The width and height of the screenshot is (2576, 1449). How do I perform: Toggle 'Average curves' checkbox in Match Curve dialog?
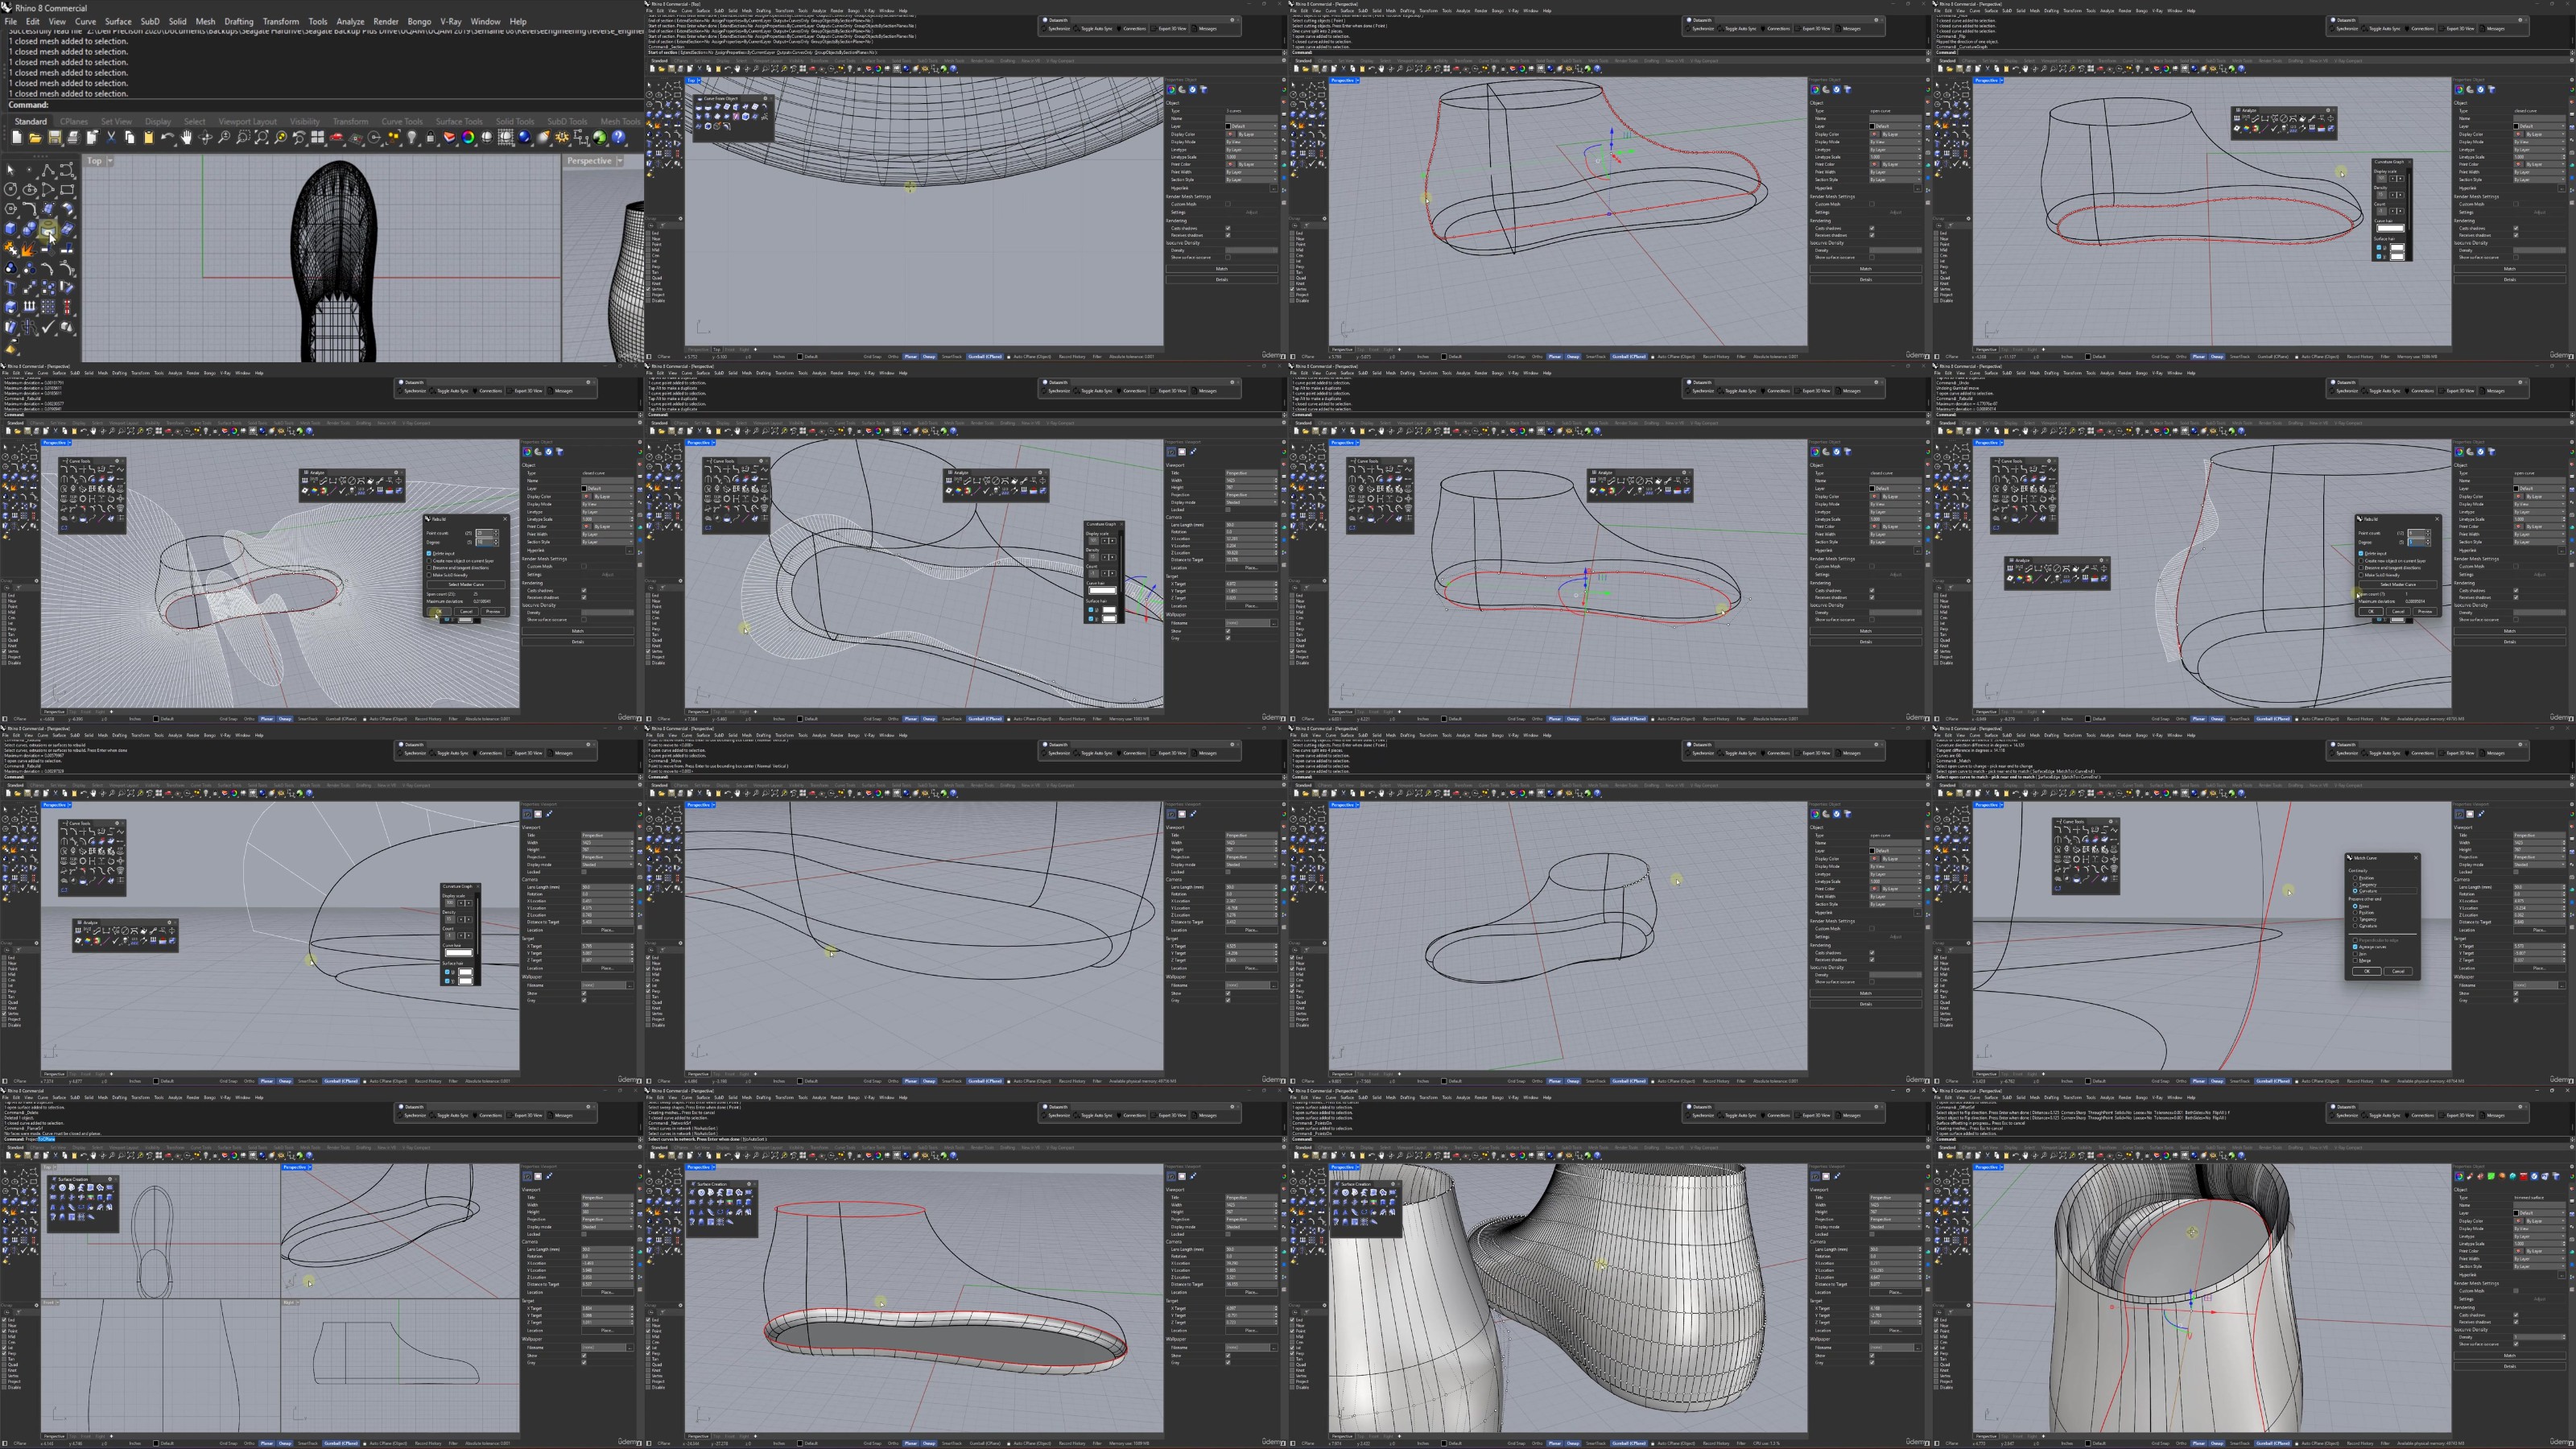pyautogui.click(x=2356, y=947)
